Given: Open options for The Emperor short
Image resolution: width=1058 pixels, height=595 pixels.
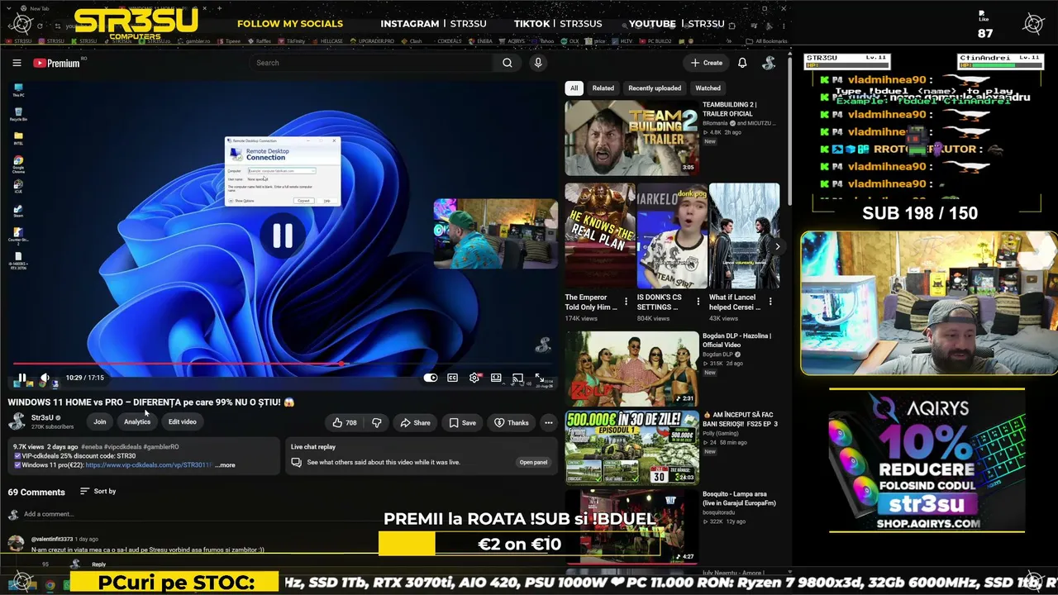Looking at the screenshot, I should [x=626, y=302].
